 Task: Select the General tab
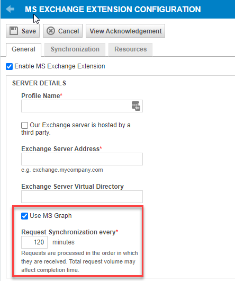(x=23, y=49)
